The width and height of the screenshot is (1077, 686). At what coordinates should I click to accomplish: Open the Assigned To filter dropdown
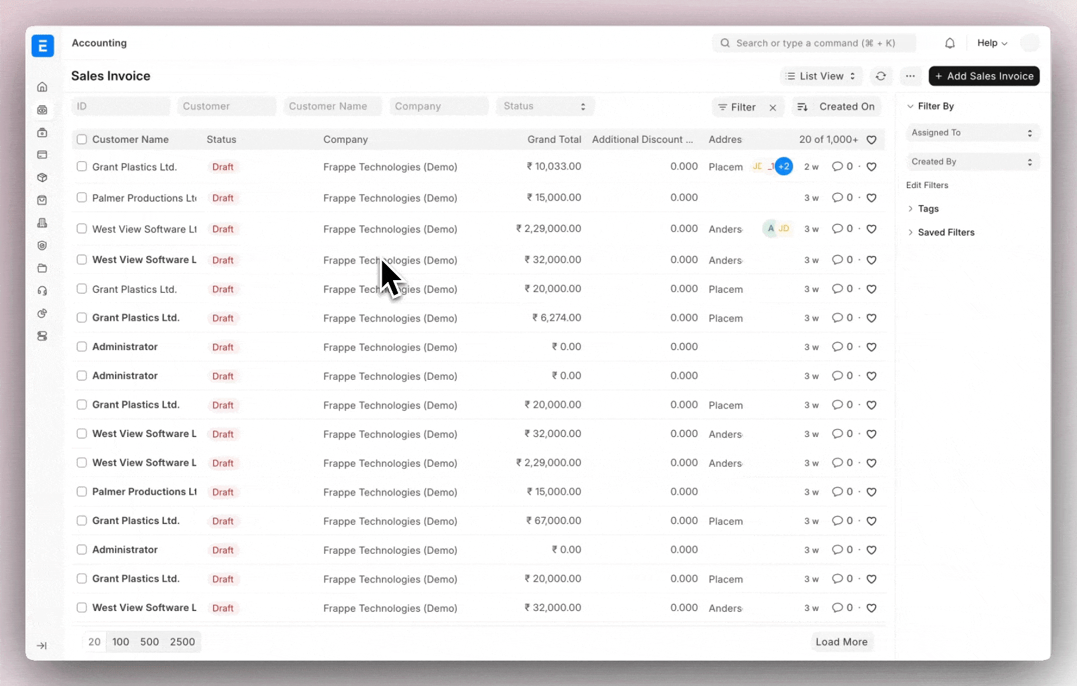972,133
